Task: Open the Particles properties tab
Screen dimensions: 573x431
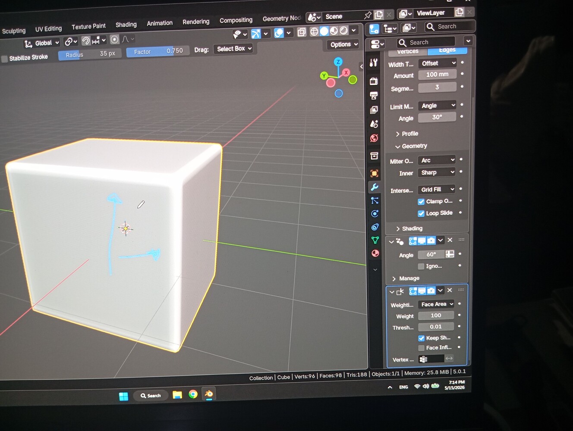Action: [375, 200]
